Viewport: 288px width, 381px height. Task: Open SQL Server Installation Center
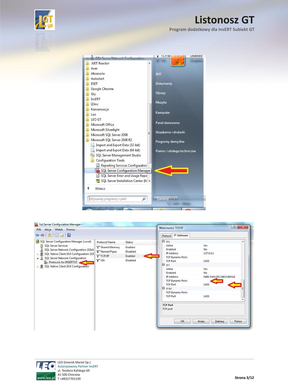coord(121,181)
